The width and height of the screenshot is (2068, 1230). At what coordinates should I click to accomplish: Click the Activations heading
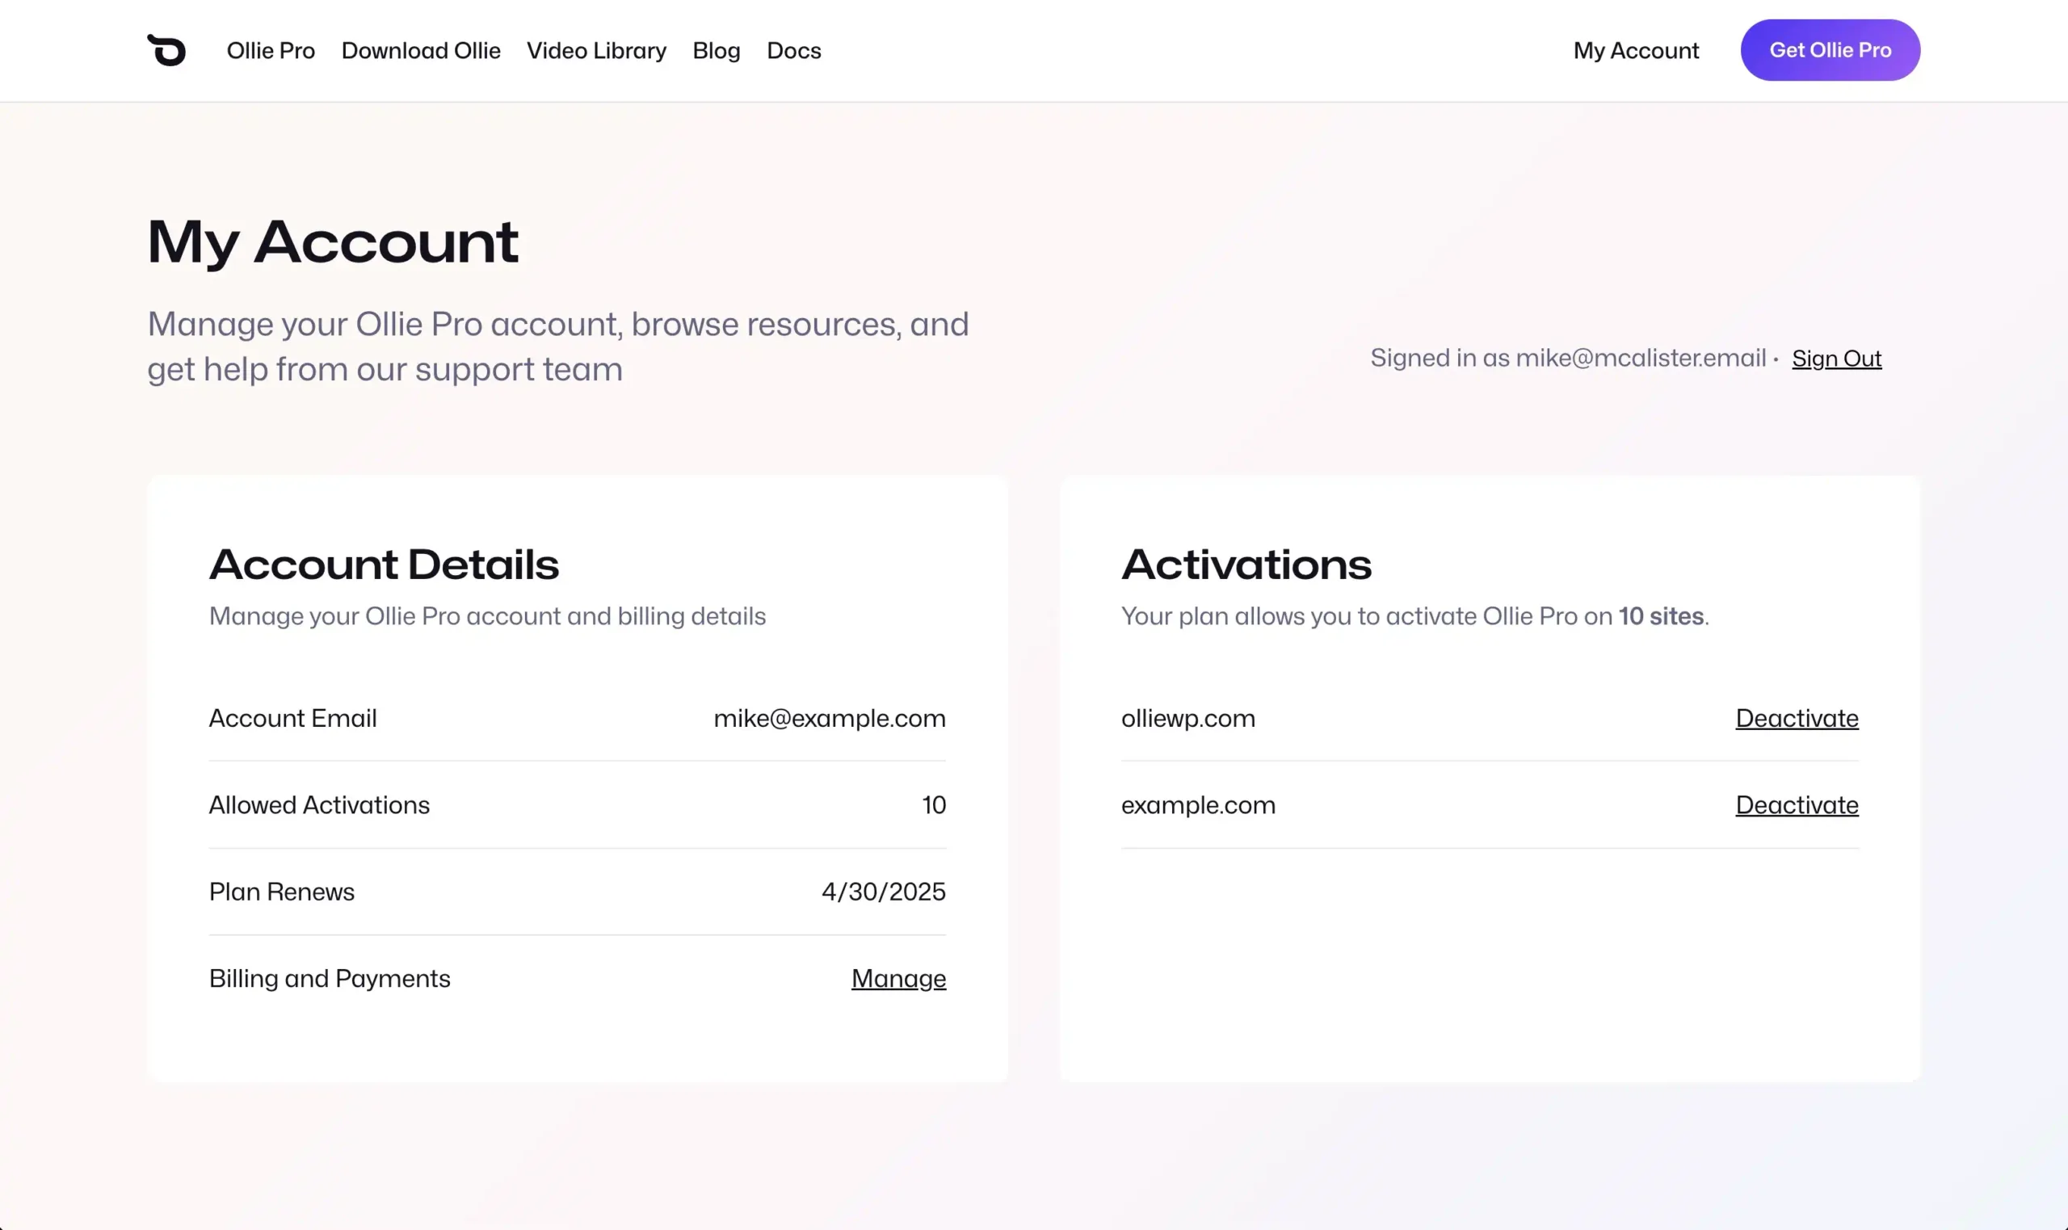(1246, 565)
